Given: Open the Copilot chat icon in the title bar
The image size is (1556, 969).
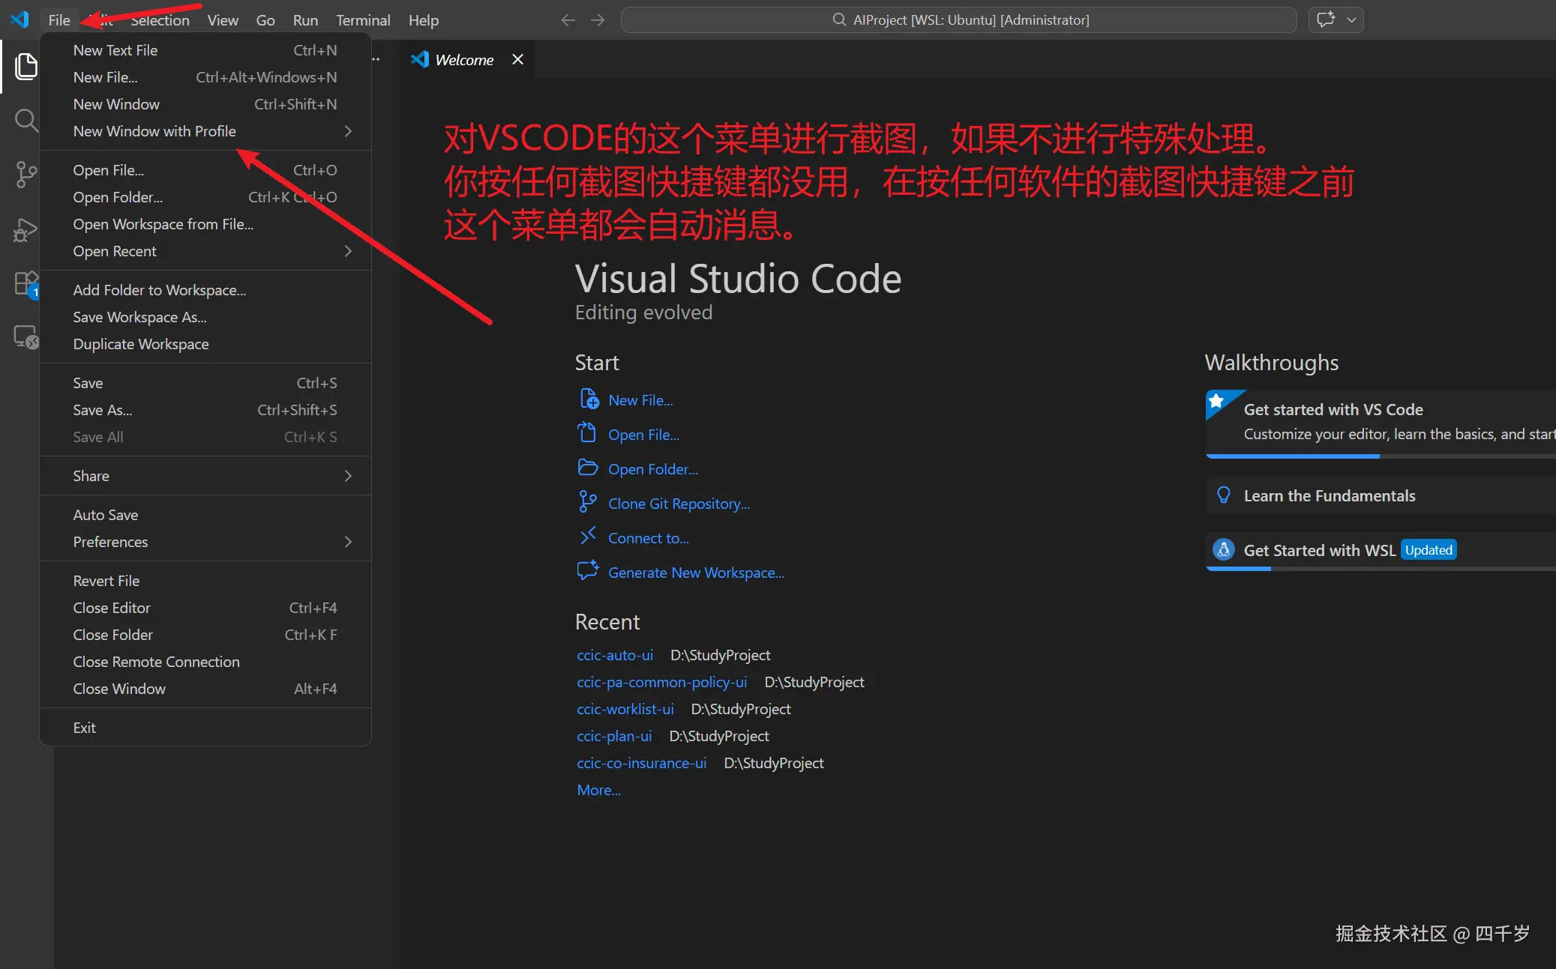Looking at the screenshot, I should coord(1326,20).
